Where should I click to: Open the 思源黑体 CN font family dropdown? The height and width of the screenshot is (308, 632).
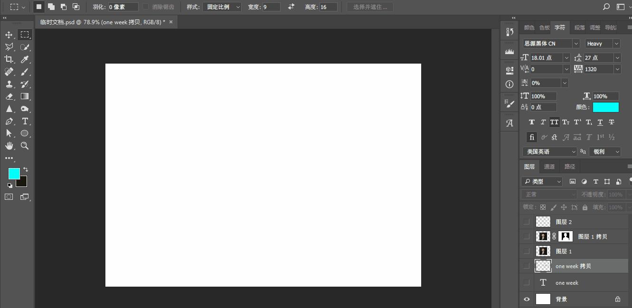coord(576,43)
